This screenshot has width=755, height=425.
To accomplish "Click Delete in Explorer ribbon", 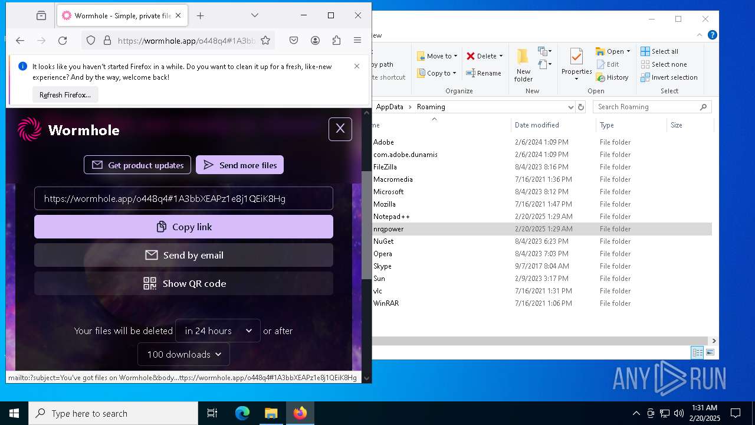I will tap(484, 56).
